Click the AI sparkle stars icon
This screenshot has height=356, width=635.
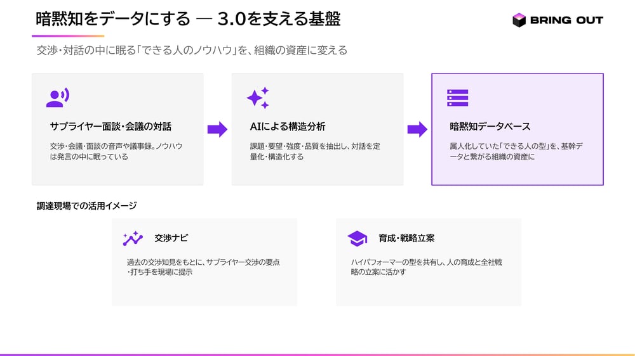click(x=258, y=98)
